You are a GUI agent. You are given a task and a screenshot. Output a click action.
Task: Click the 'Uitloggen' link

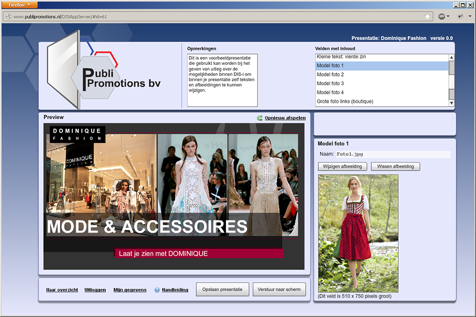(95, 290)
